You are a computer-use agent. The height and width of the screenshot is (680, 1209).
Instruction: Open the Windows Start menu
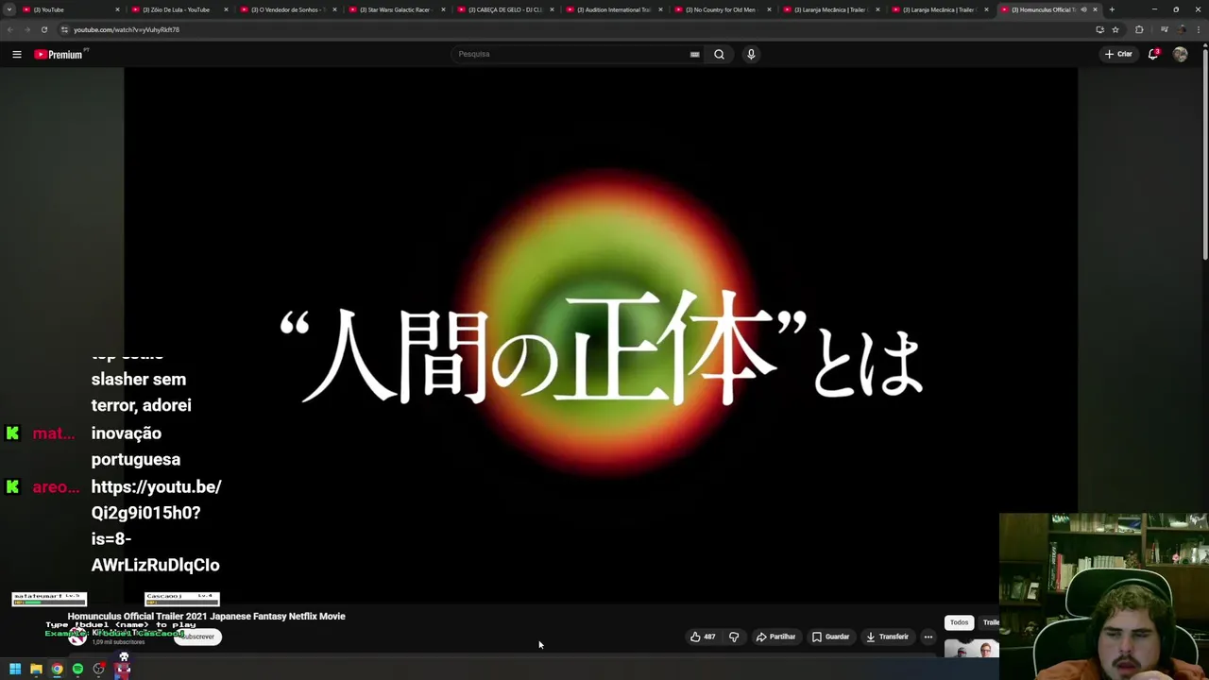click(15, 669)
